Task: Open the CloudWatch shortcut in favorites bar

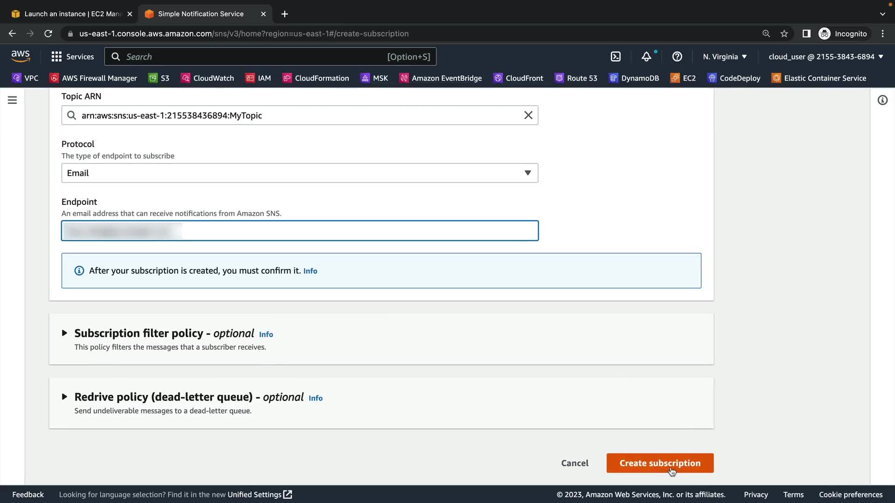Action: coord(207,78)
